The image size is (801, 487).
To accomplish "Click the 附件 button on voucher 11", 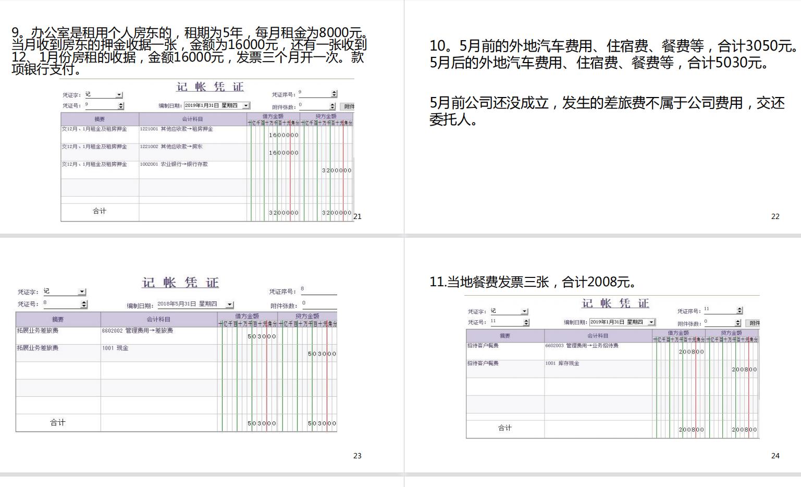I will click(x=754, y=322).
